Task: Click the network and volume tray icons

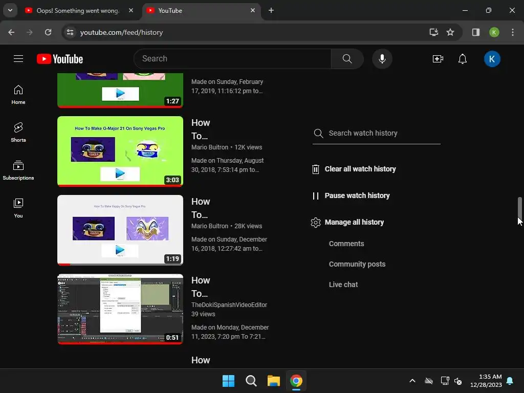Action: pyautogui.click(x=451, y=381)
